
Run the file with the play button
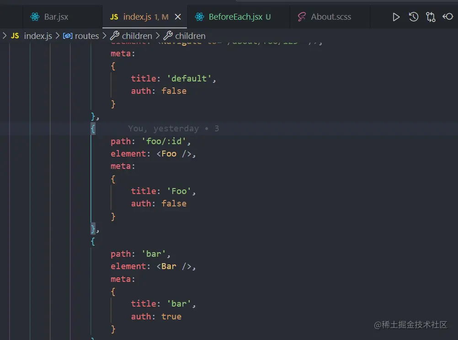396,17
